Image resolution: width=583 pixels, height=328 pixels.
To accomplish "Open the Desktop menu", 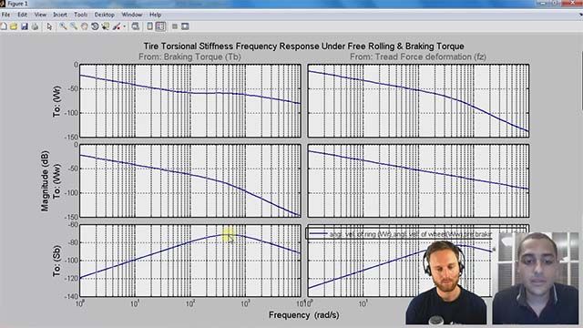I will 104,15.
